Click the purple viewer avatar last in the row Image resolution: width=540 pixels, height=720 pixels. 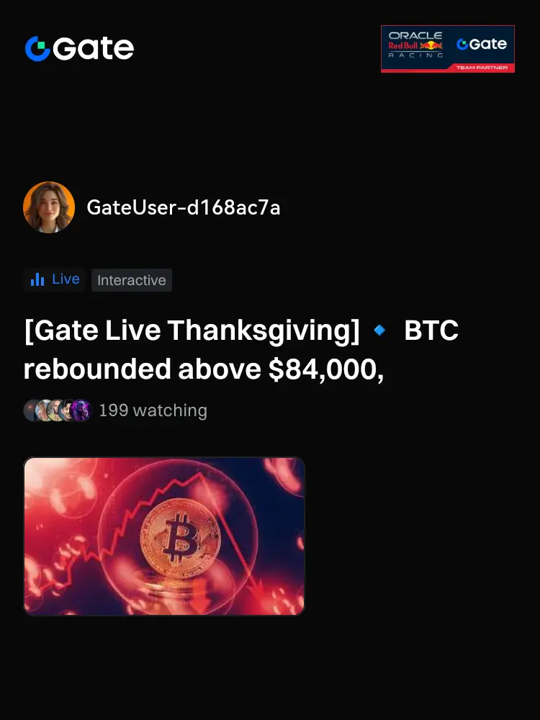pos(81,410)
